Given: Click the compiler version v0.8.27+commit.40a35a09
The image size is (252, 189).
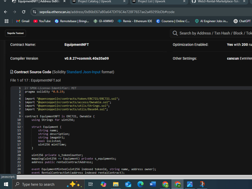Looking at the screenshot, I should pyautogui.click(x=86, y=58).
